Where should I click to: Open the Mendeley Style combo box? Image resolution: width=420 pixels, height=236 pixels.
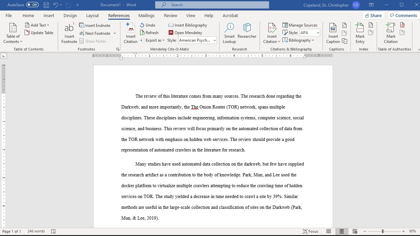tap(197, 40)
